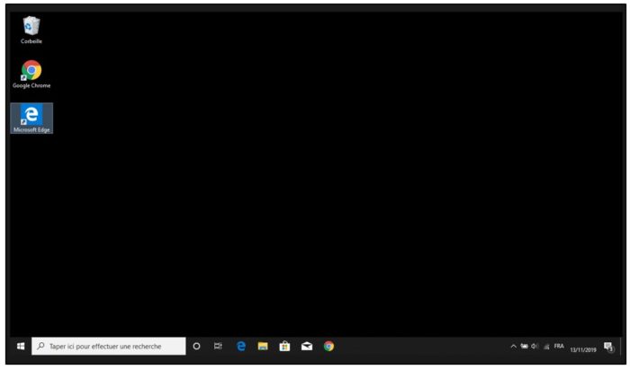This screenshot has width=630, height=370.
Task: Open Cortana from the taskbar circle
Action: tap(196, 346)
